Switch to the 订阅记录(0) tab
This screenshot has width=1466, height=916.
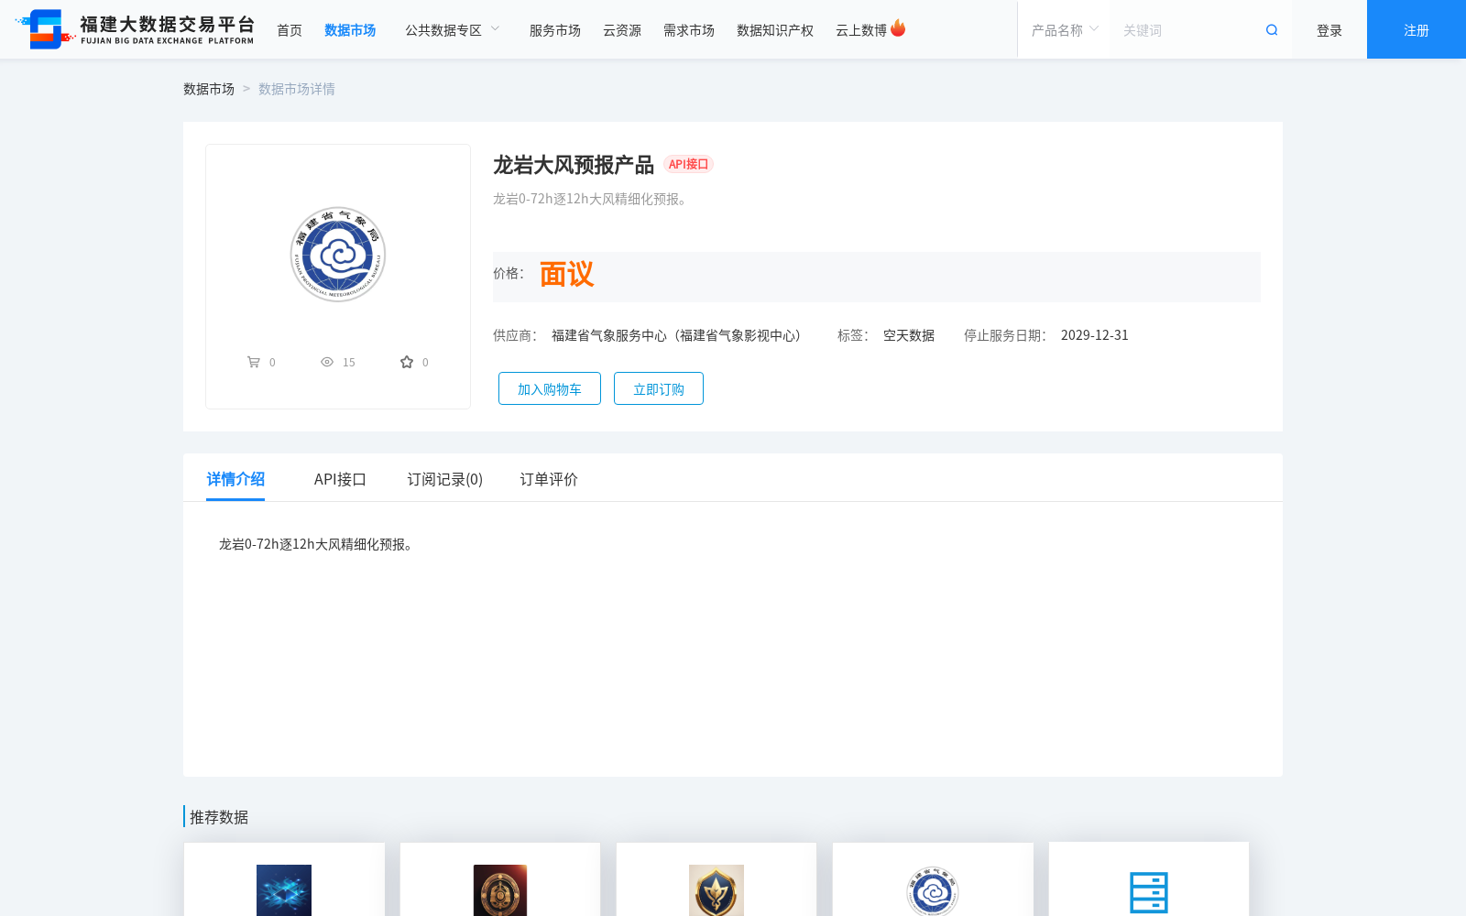click(x=445, y=479)
